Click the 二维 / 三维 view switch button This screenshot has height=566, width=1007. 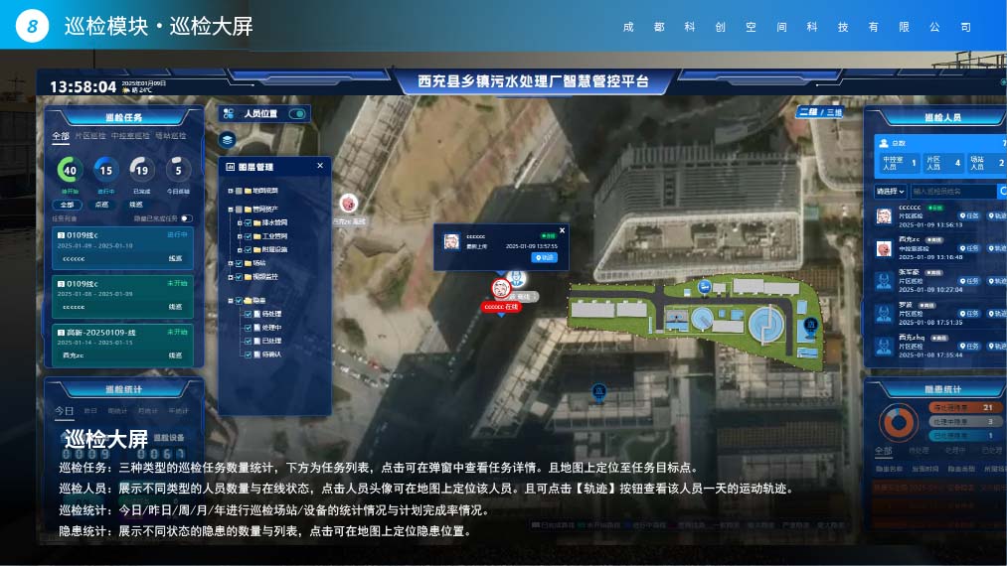pyautogui.click(x=819, y=113)
